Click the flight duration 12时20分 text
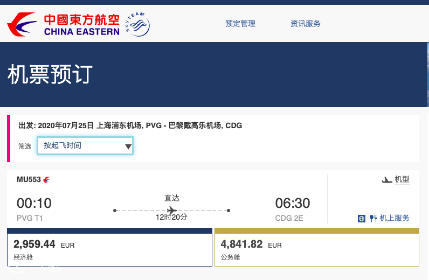This screenshot has width=429, height=280. click(x=171, y=218)
